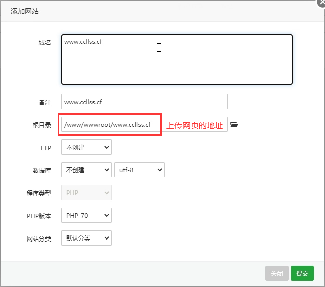Image resolution: width=325 pixels, height=287 pixels.
Task: Open the 程序类型 PHP dropdown
Action: point(86,193)
